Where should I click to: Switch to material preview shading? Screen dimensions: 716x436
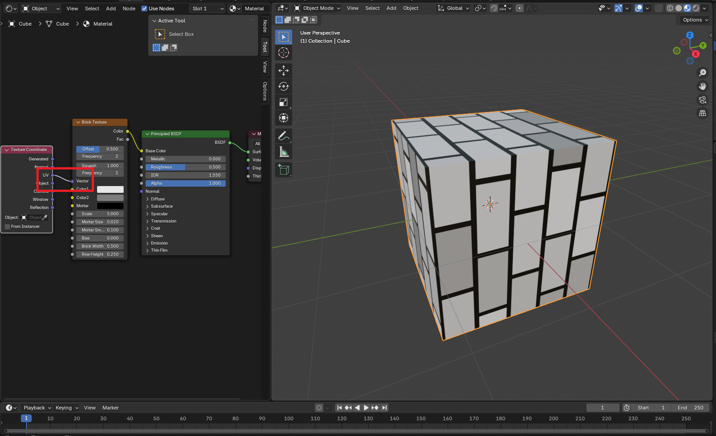(687, 8)
